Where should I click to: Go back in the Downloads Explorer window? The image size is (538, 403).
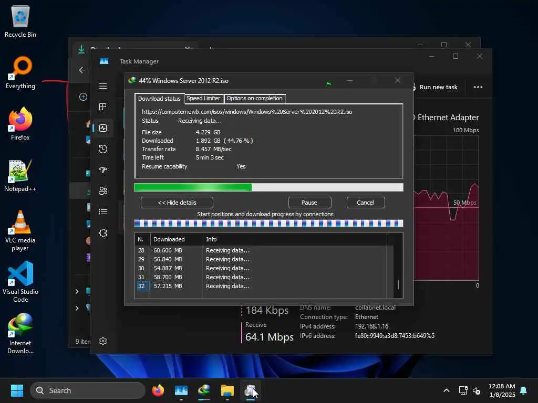(x=82, y=70)
